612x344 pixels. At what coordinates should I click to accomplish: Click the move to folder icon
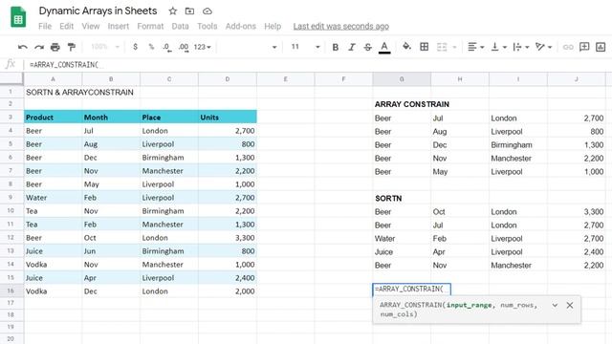(189, 11)
